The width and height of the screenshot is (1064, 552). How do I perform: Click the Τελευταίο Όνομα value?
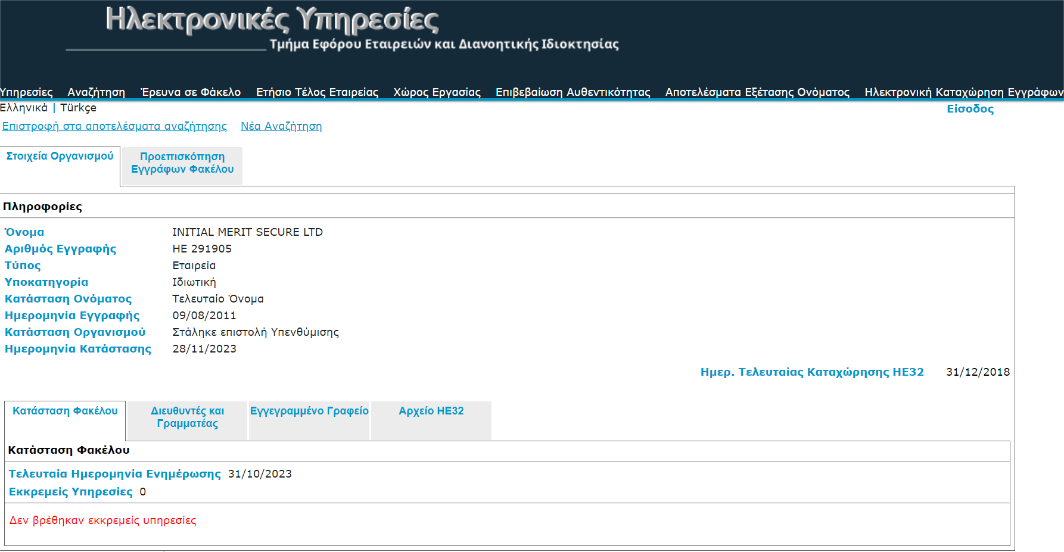click(218, 299)
